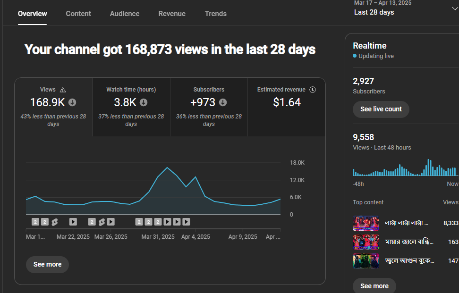This screenshot has width=459, height=293.
Task: Select the Watch time (hours) metric card
Action: (131, 107)
